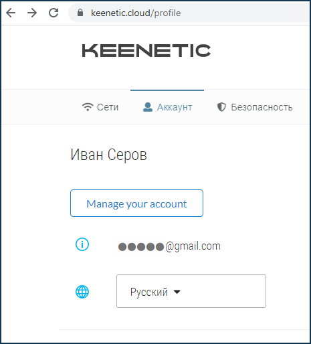Click the person icon beside Аккаунт
Viewport: 311px width, 344px height.
pos(148,107)
